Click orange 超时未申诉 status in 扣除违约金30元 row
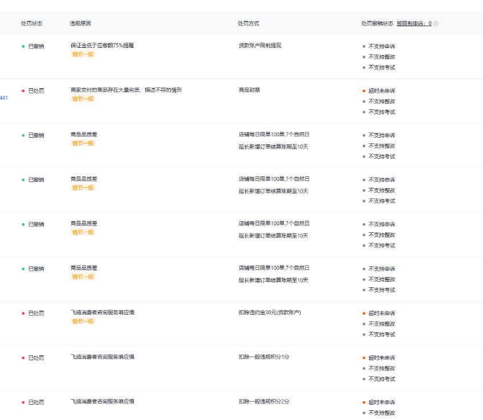The image size is (483, 420). click(x=381, y=314)
